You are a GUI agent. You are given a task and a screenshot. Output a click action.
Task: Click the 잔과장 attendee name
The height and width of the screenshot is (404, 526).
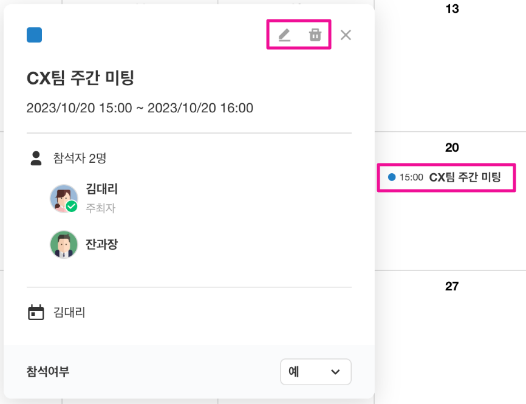pyautogui.click(x=102, y=244)
